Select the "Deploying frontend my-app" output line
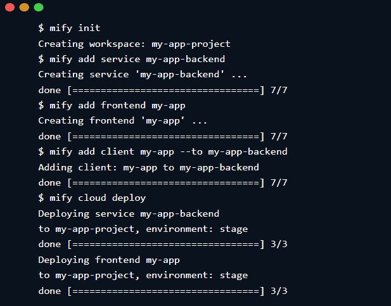 click(109, 260)
